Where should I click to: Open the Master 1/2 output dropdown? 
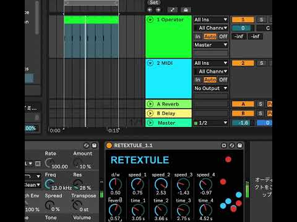tap(211, 123)
